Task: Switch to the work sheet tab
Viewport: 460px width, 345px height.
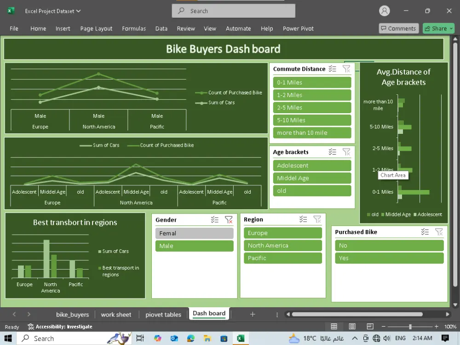Action: [x=116, y=315]
